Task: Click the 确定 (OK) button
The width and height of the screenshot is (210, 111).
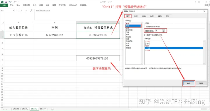Action: click(x=189, y=83)
